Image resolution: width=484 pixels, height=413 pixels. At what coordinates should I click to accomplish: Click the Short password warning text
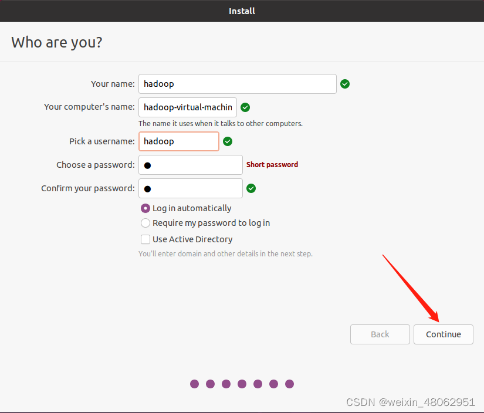272,165
